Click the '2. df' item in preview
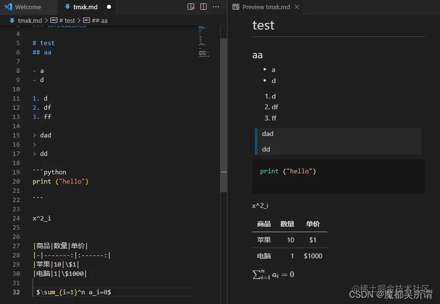Viewport: 440px width, 304px height. click(271, 107)
